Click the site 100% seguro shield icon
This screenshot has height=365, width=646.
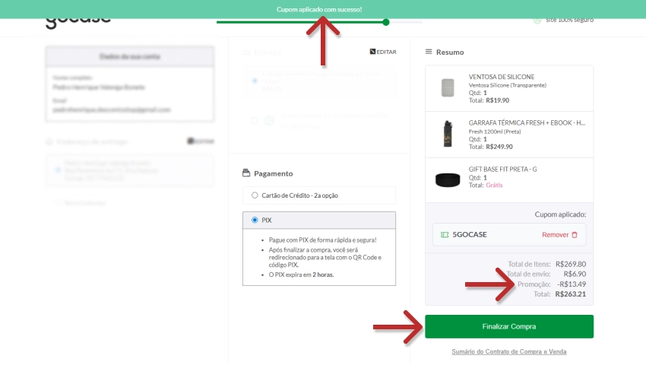tap(537, 21)
